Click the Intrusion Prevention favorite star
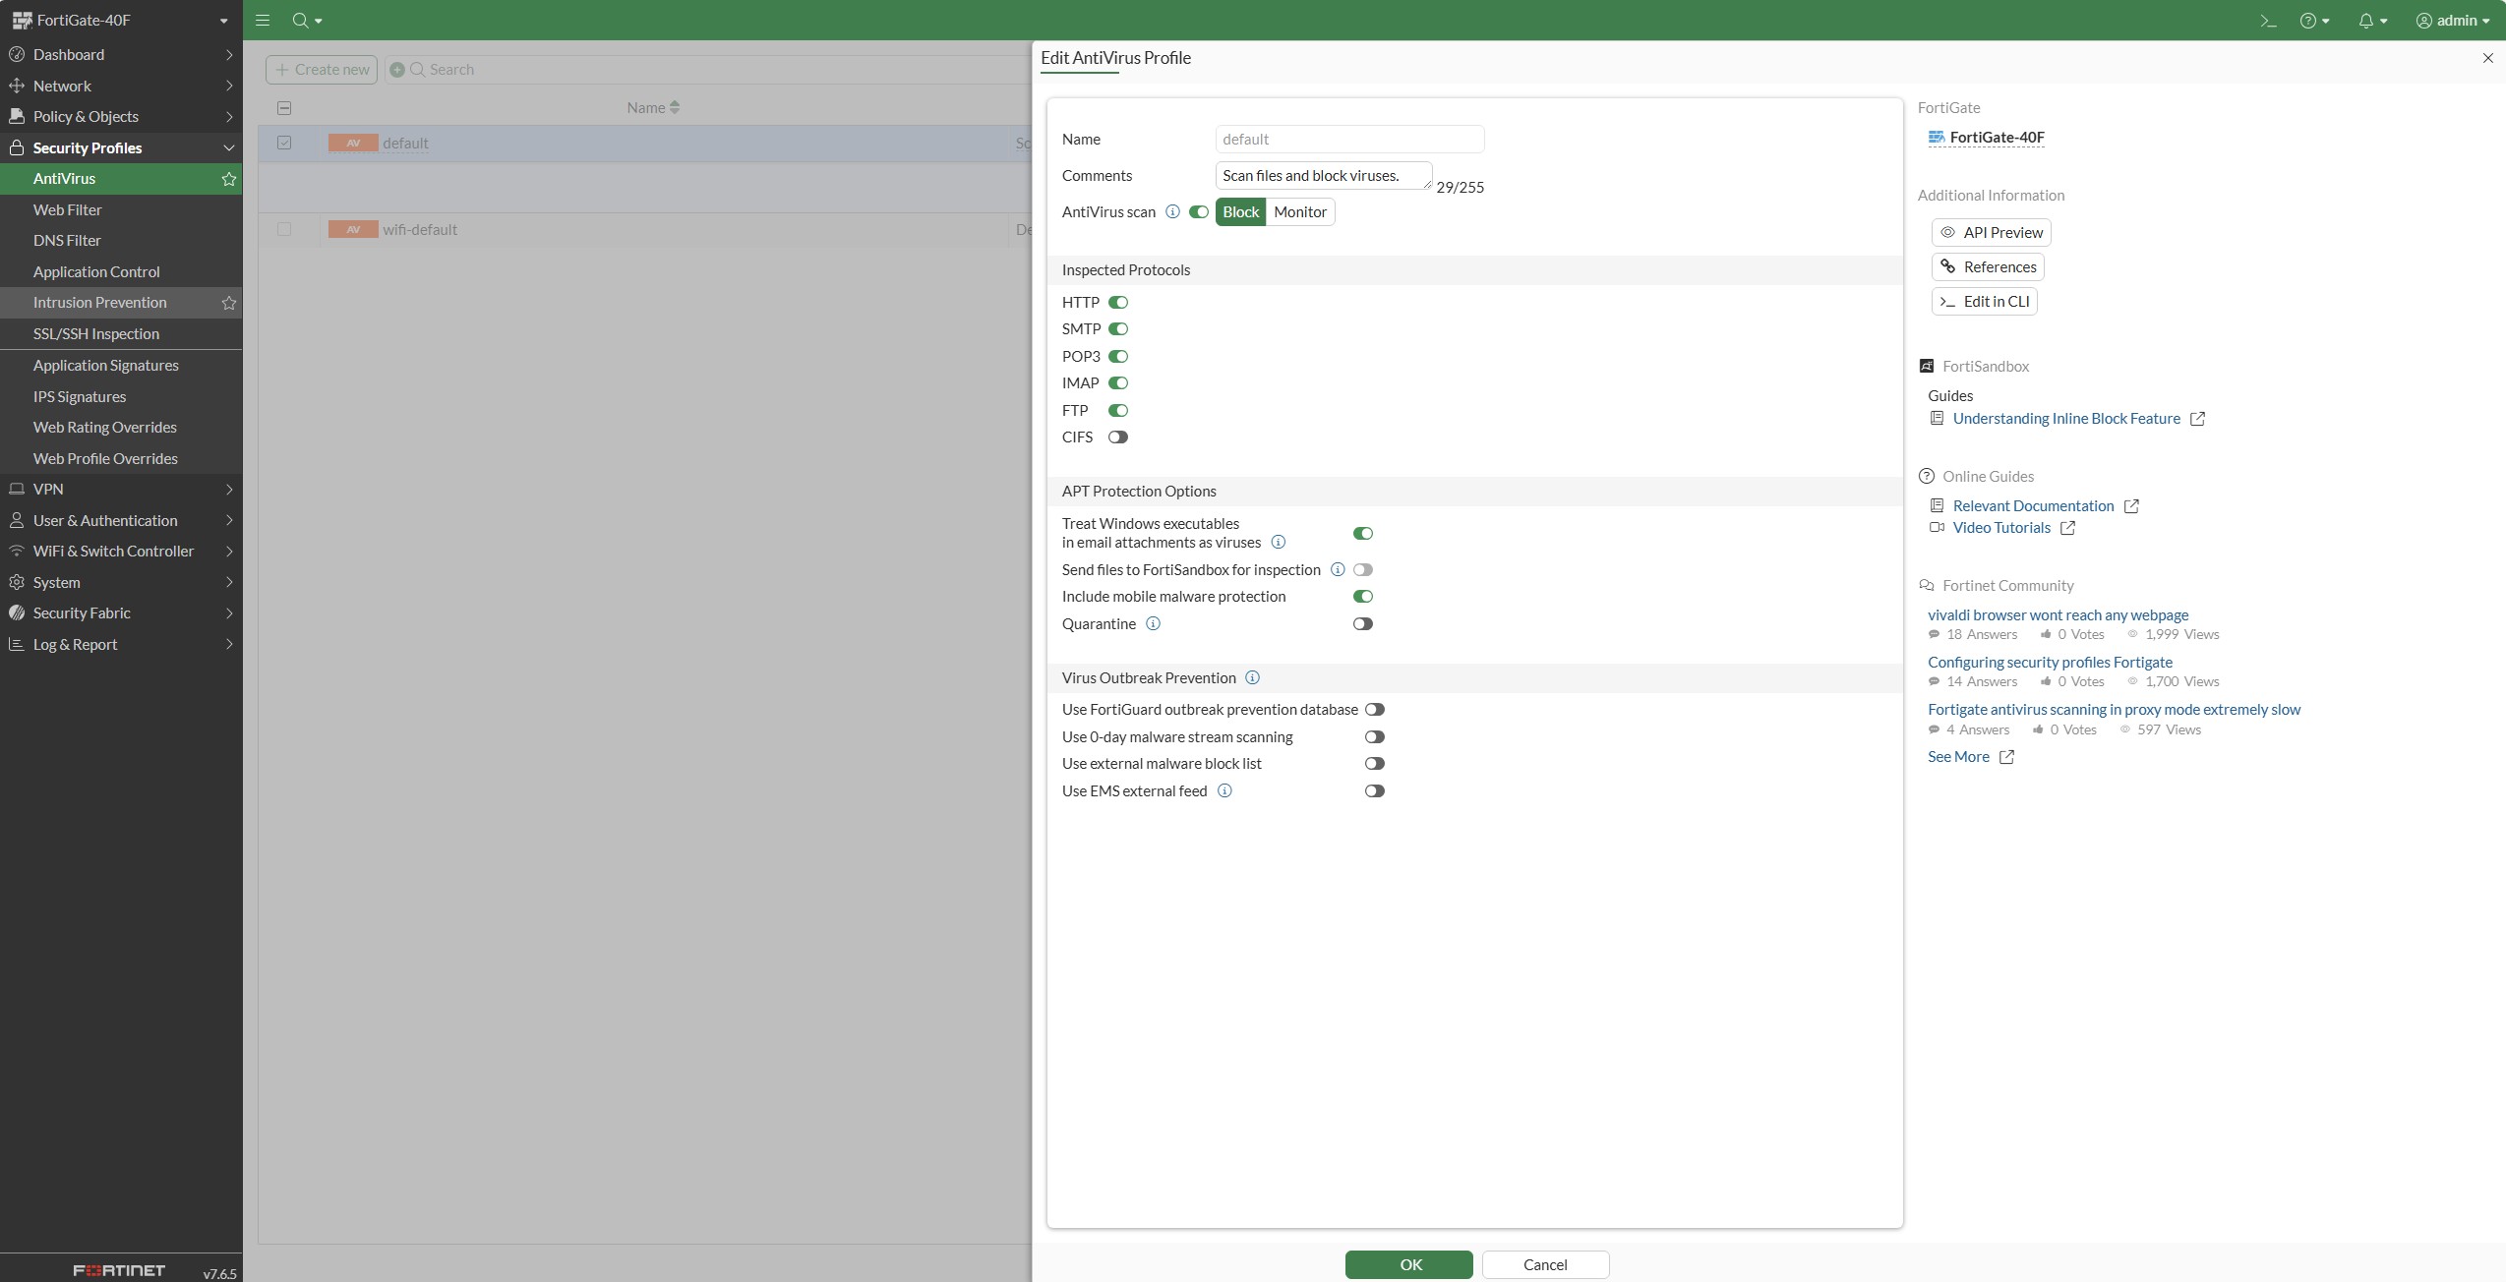Viewport: 2506px width, 1282px height. pyautogui.click(x=228, y=303)
